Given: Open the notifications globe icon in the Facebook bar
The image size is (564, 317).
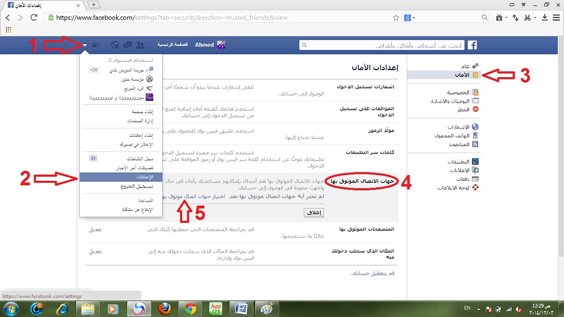Looking at the screenshot, I should (x=115, y=45).
